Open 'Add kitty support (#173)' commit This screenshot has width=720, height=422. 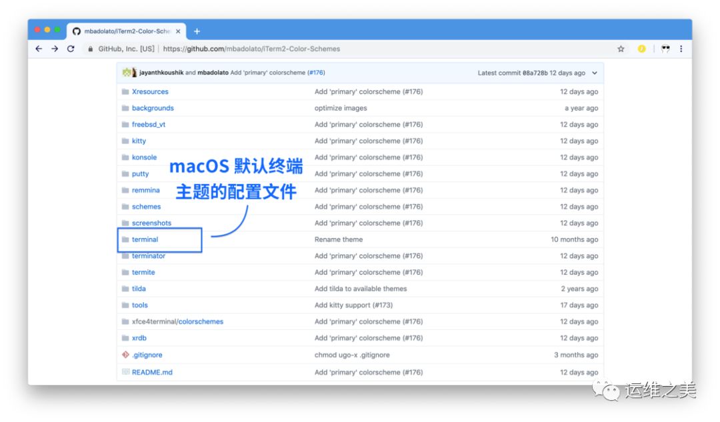[353, 305]
